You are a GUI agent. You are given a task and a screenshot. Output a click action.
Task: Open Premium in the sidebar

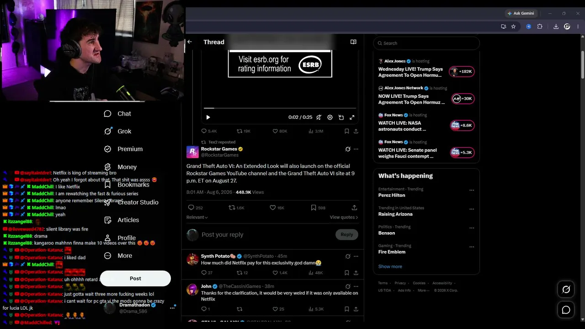pos(123,149)
